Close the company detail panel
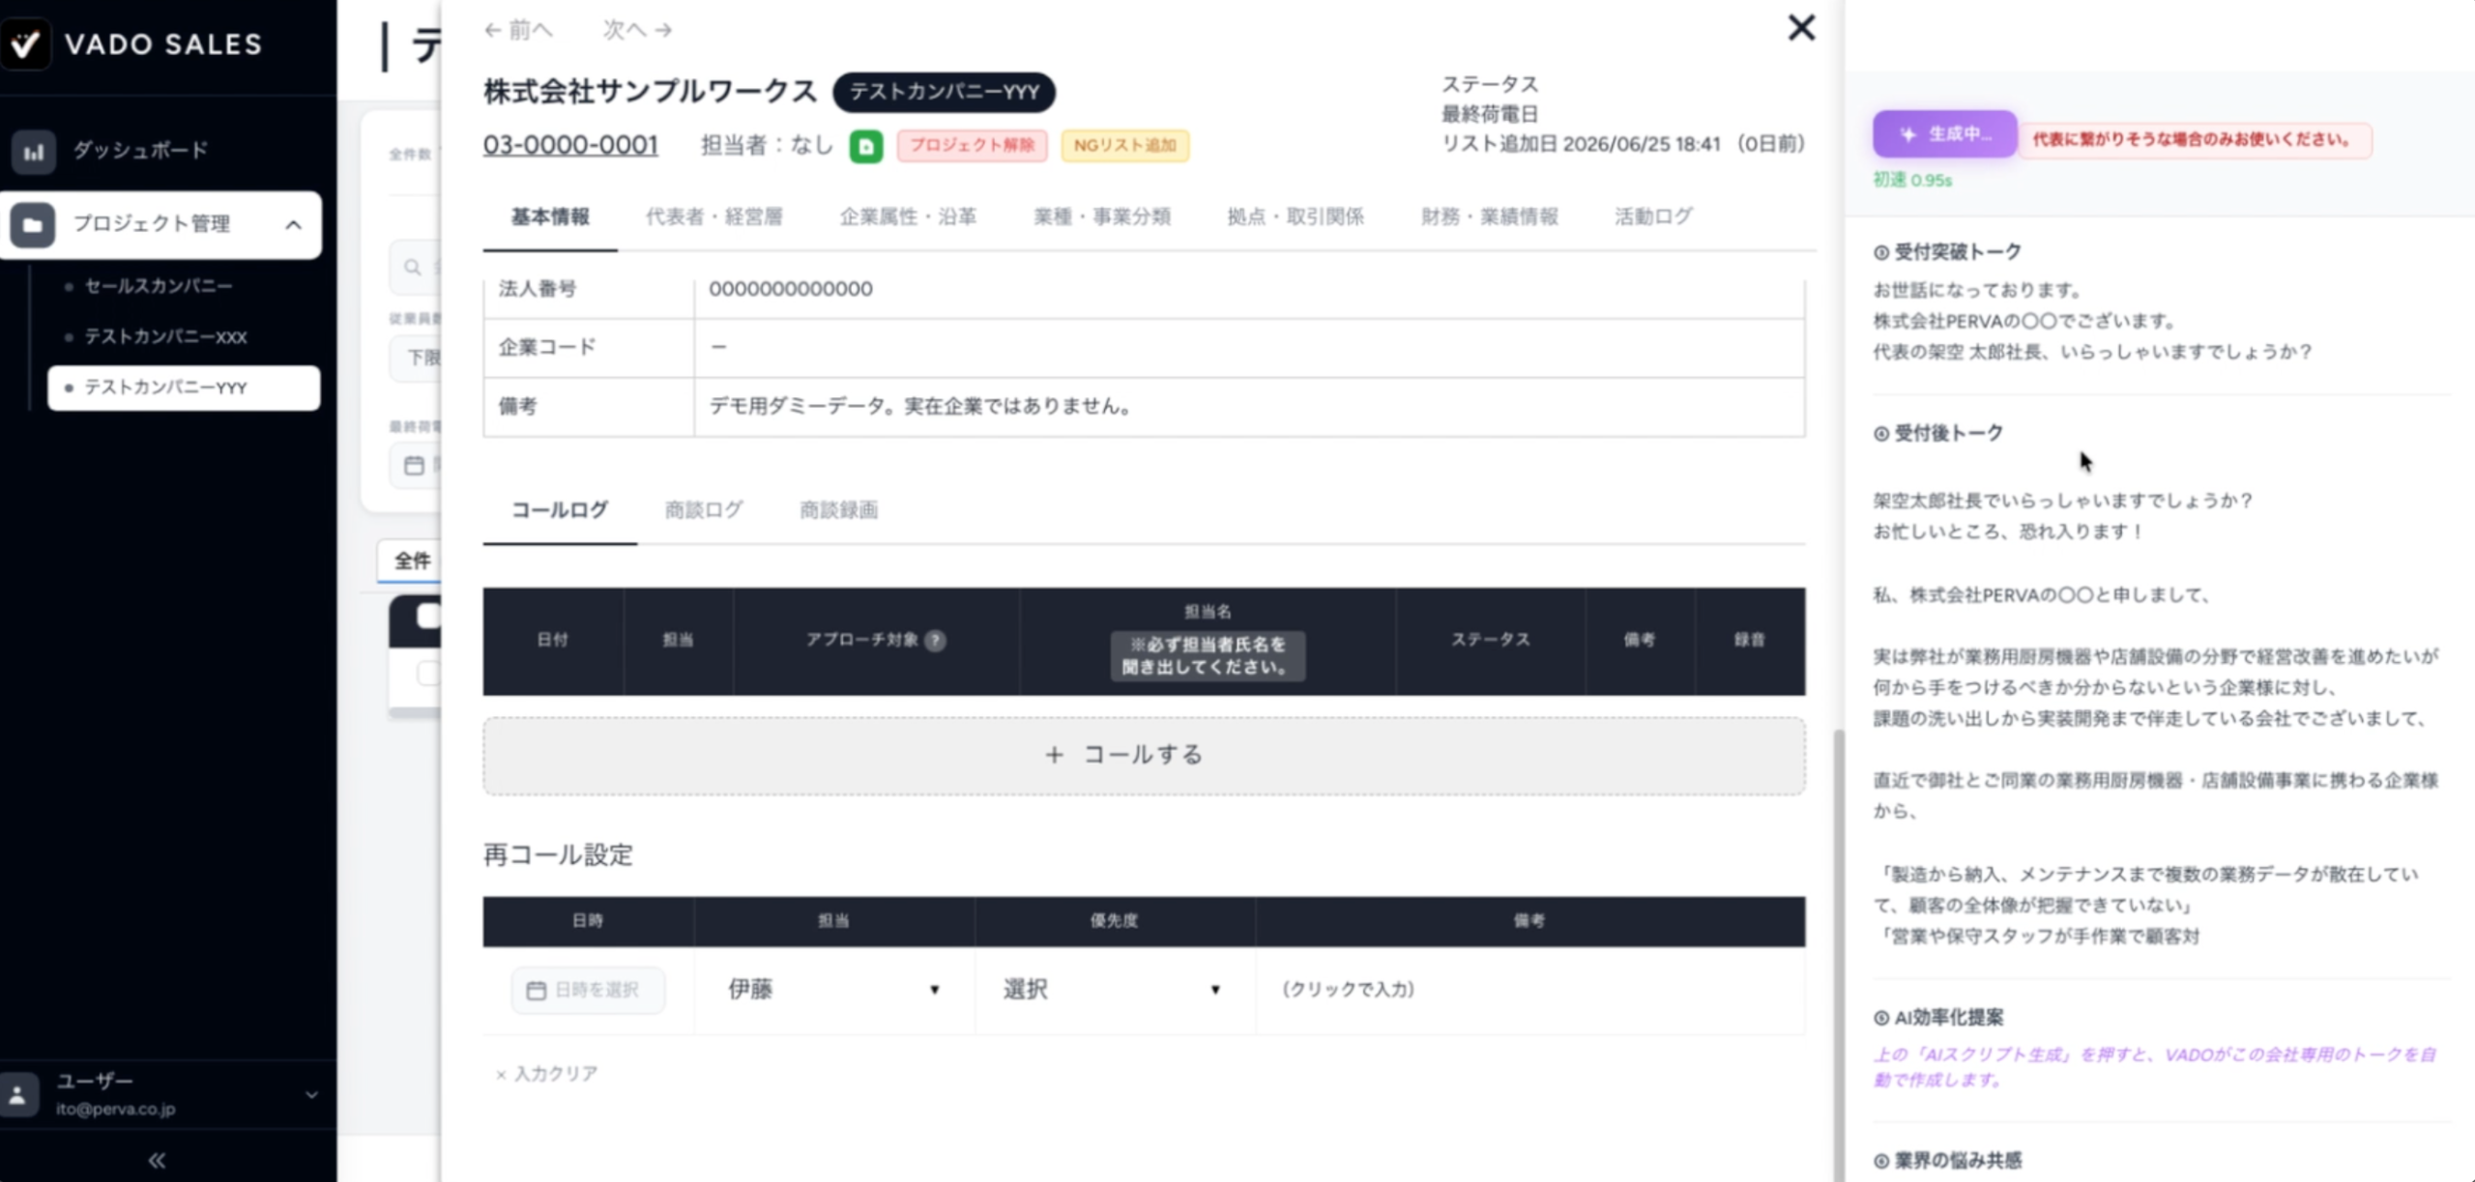 pos(1801,28)
